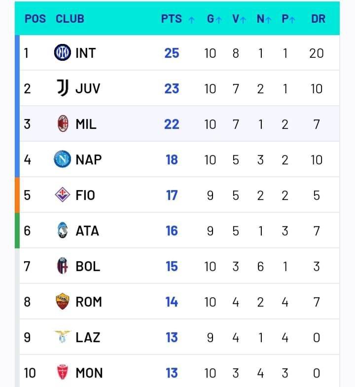The height and width of the screenshot is (387, 355).
Task: Open the Monza club logo
Action: coord(63,373)
